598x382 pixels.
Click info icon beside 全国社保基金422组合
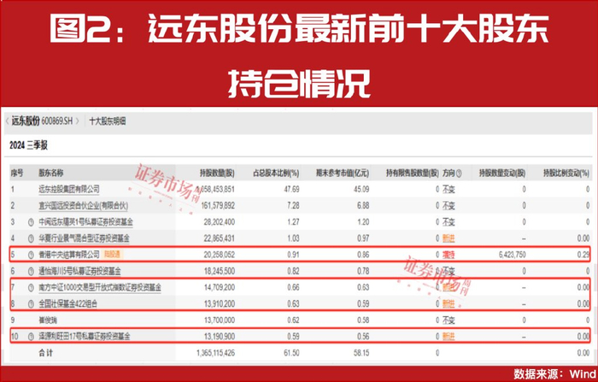[x=31, y=303]
